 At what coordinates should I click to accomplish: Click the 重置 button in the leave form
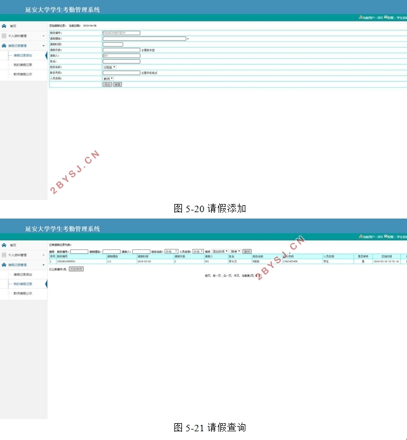117,84
